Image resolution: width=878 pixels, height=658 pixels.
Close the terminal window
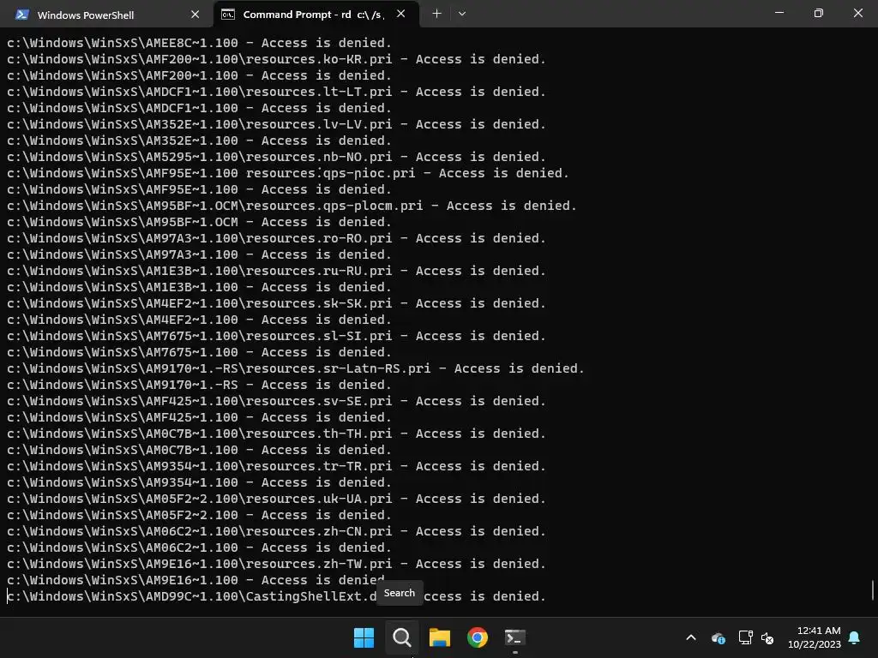point(857,13)
